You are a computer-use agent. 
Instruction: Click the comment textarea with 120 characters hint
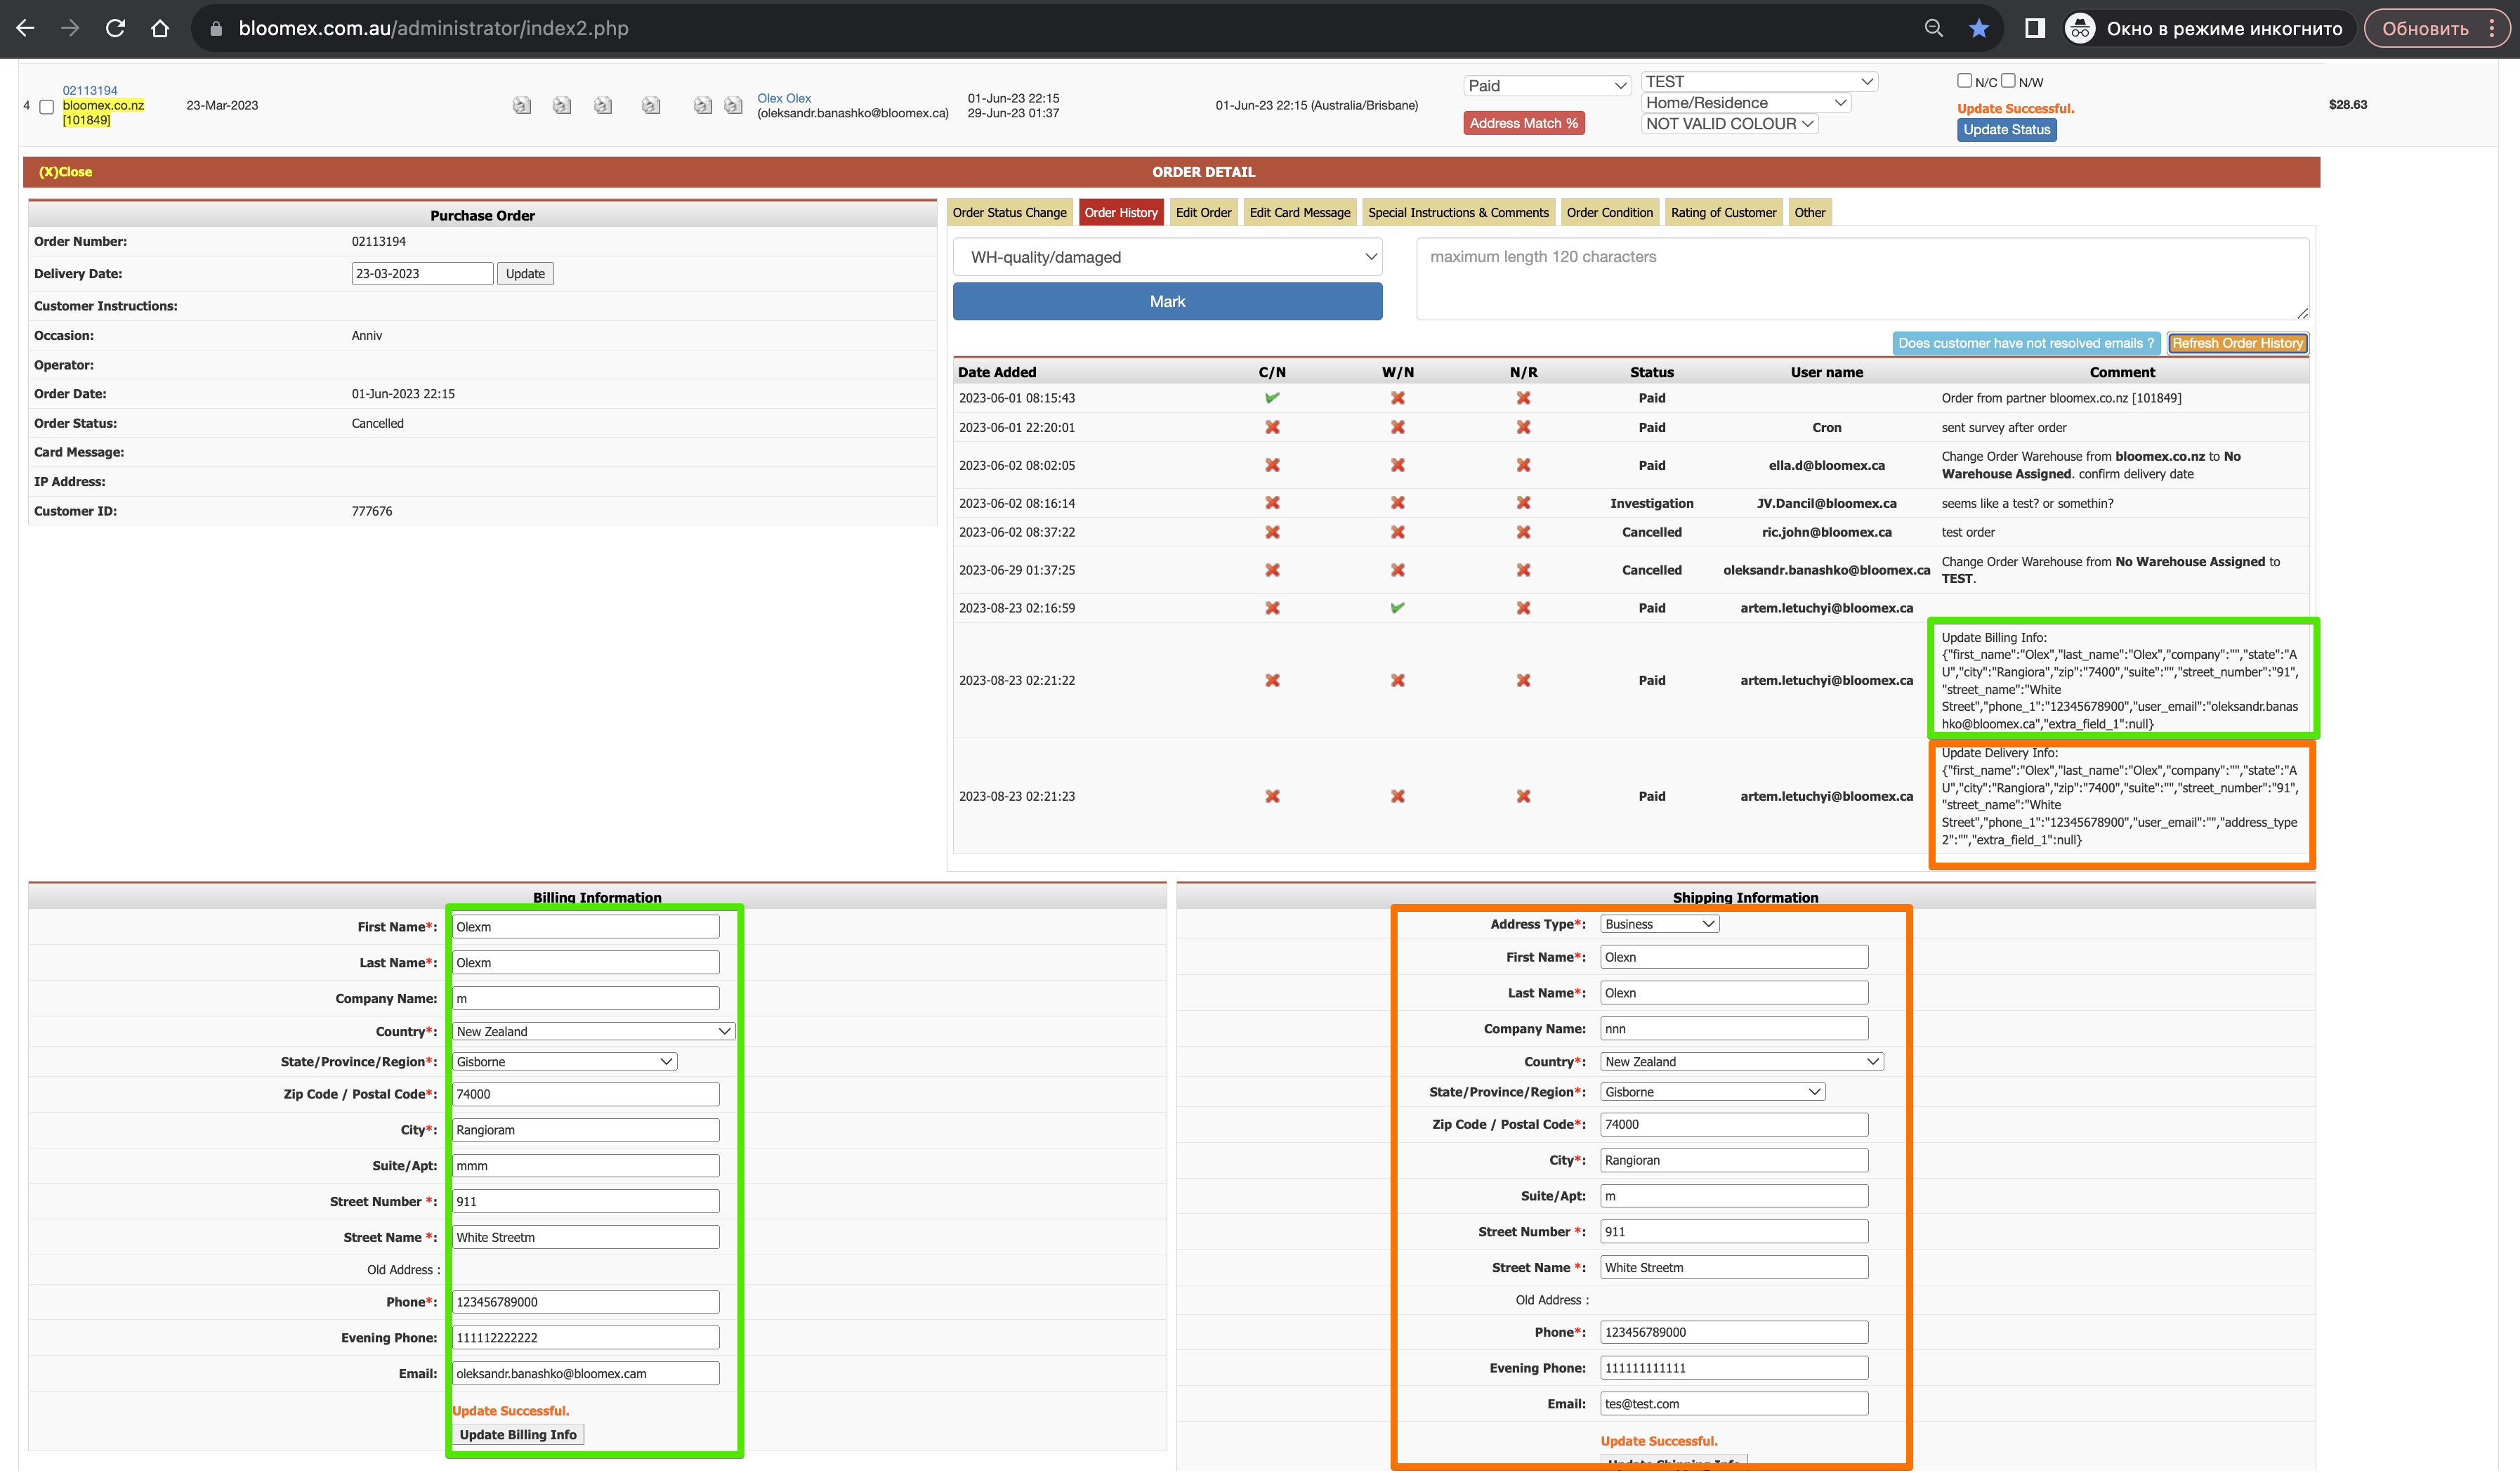tap(1862, 279)
